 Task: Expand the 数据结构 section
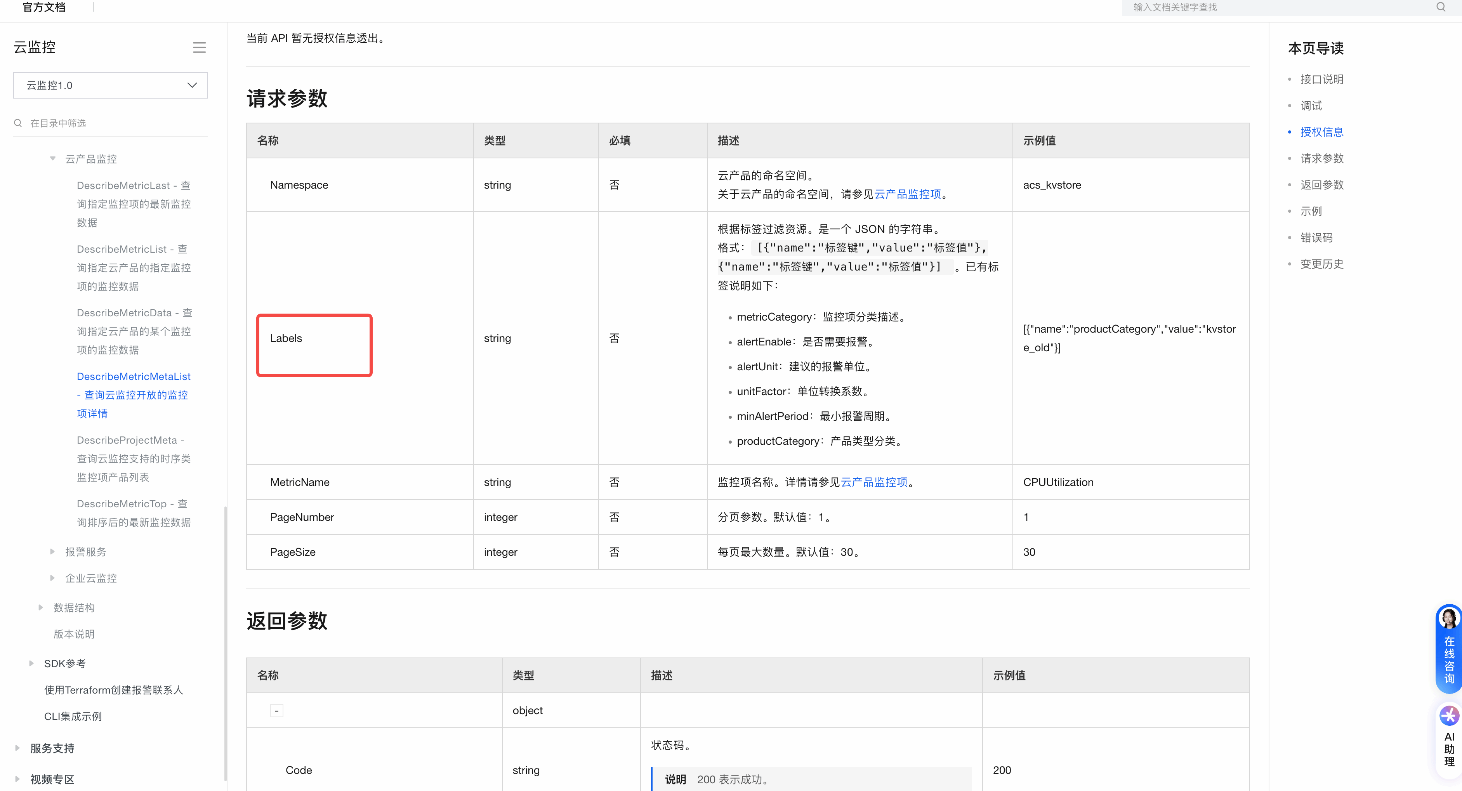click(x=41, y=608)
